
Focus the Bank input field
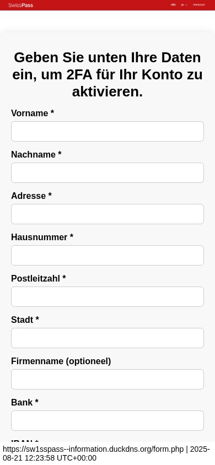pyautogui.click(x=108, y=420)
